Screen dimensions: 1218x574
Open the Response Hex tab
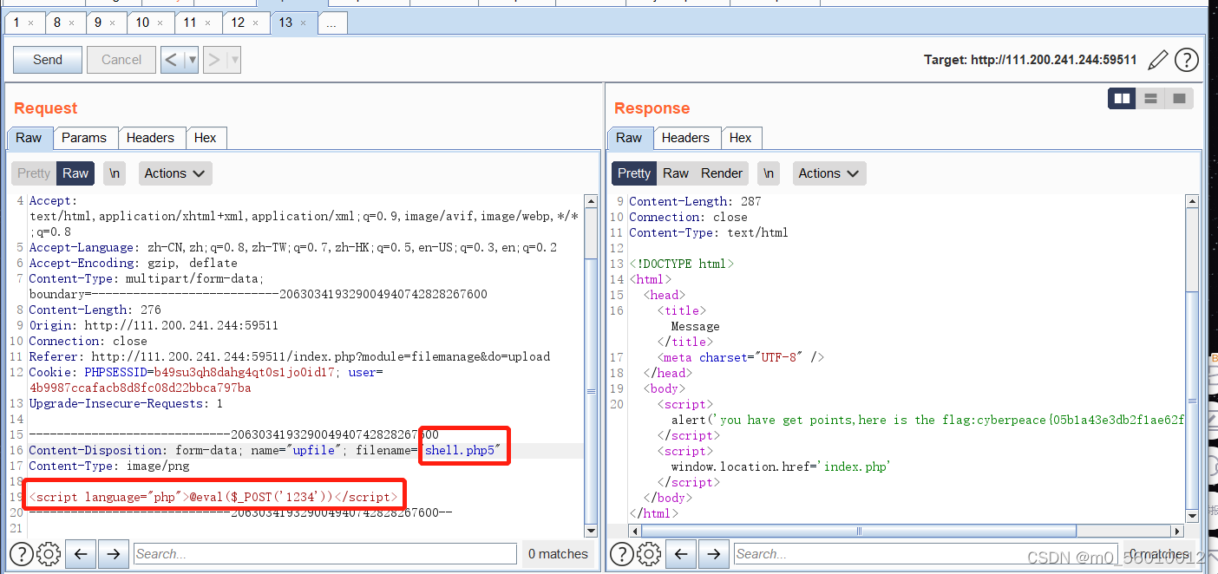pyautogui.click(x=741, y=138)
